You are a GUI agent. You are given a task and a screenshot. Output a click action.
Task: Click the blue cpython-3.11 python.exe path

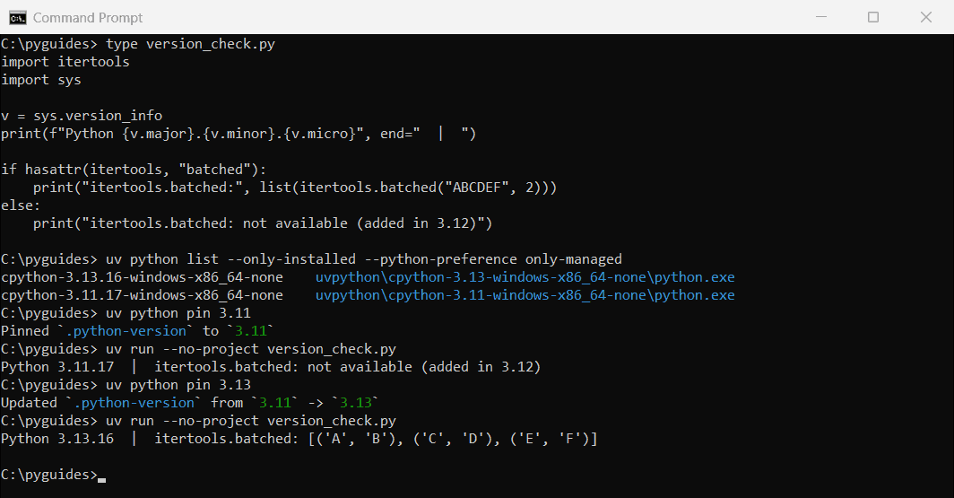point(525,295)
